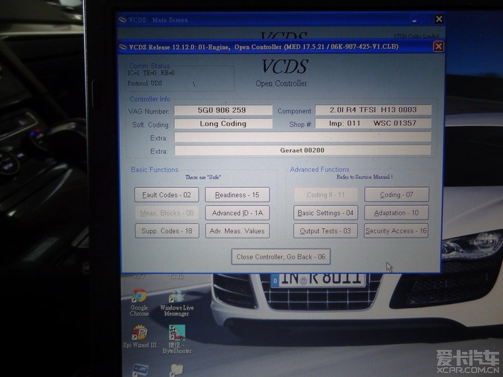Click the Basic Functions group label
Screen dimensions: 503x377
[154, 169]
